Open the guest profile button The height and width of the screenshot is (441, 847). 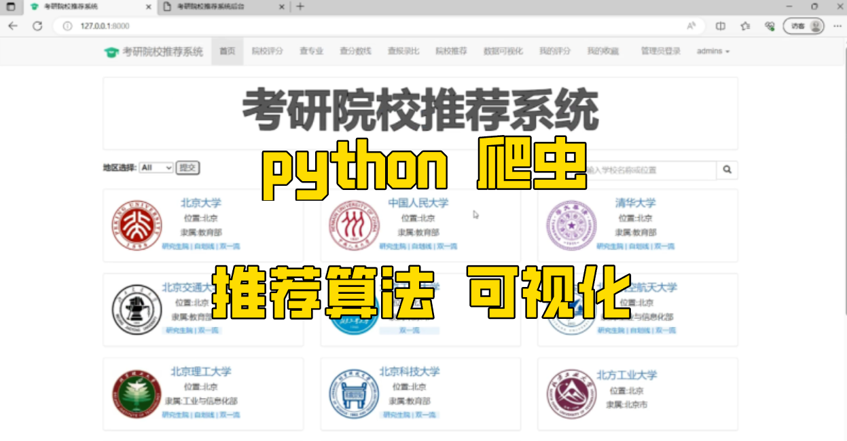click(x=804, y=26)
